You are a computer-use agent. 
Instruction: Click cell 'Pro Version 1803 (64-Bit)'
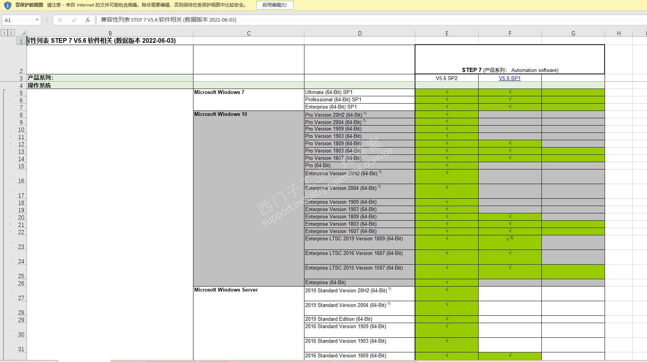[x=360, y=151]
